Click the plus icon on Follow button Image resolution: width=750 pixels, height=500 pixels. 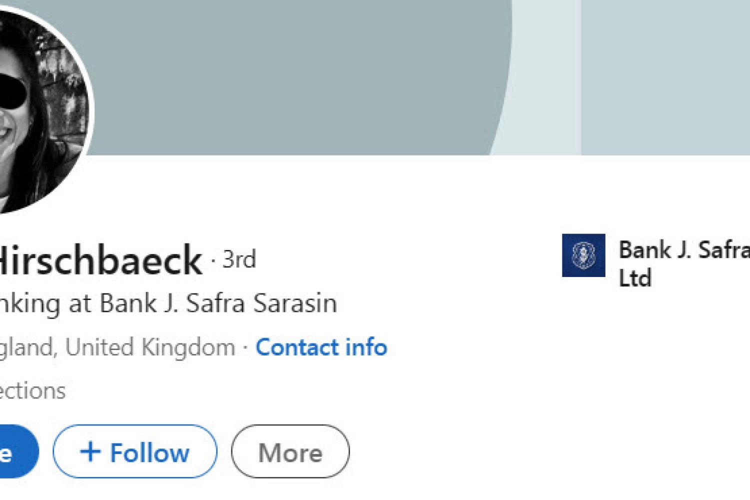click(x=90, y=451)
